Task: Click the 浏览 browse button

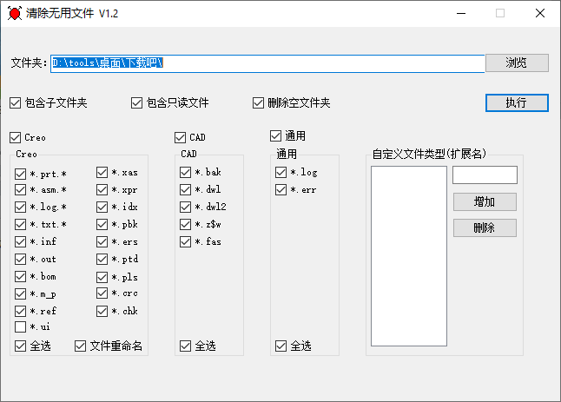Action: point(517,63)
